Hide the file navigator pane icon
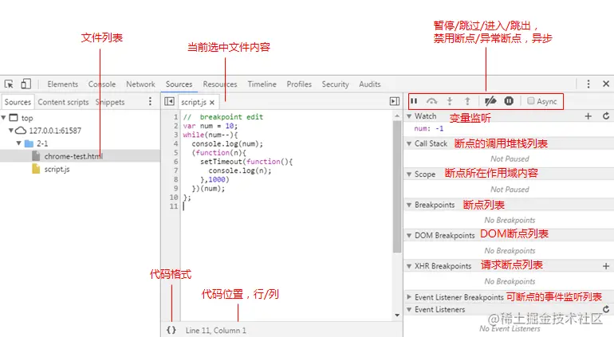614x337 pixels. pyautogui.click(x=169, y=101)
